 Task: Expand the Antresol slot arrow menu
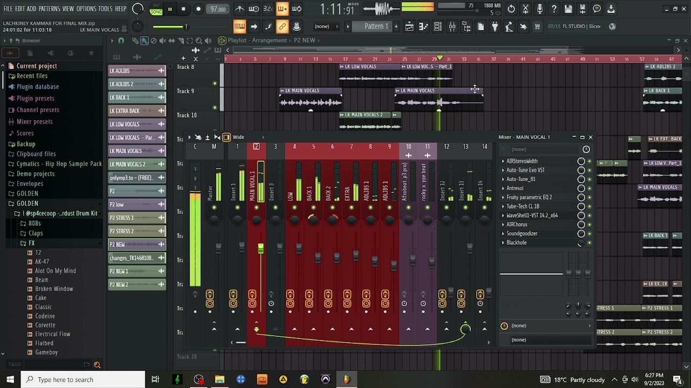[x=503, y=188]
